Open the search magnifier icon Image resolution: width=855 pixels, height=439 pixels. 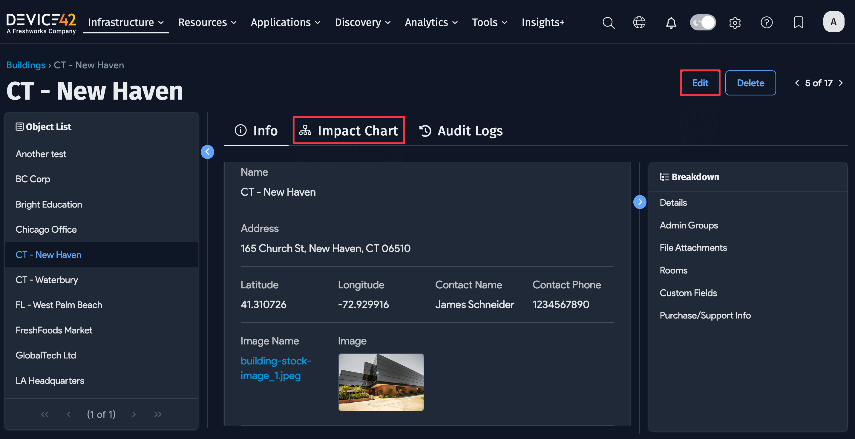point(608,23)
